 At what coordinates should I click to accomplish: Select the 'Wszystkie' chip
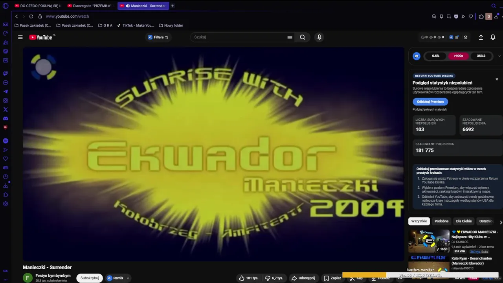(419, 221)
